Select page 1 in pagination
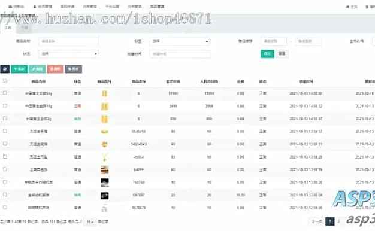The image size is (375, 231). pos(330,221)
